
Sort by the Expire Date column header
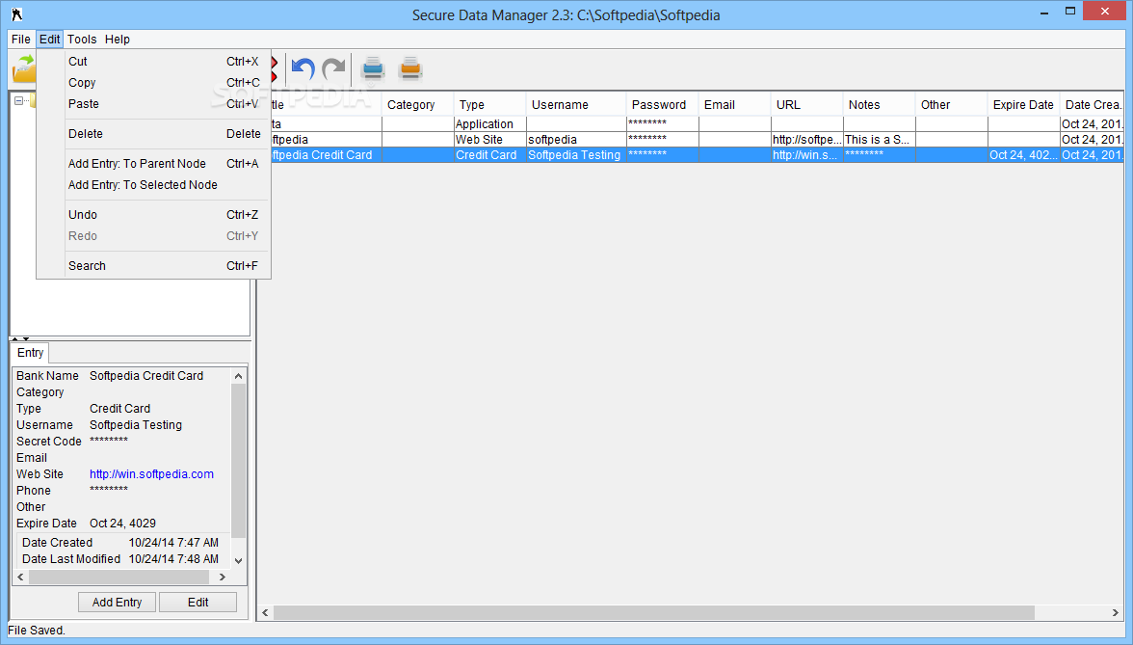click(1024, 105)
